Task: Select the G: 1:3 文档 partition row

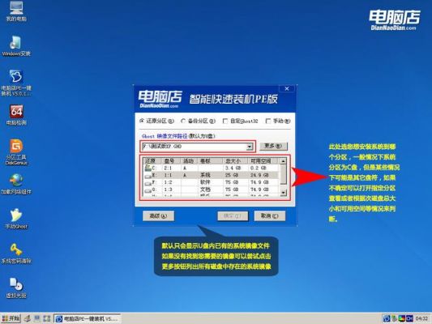Action: click(x=212, y=190)
